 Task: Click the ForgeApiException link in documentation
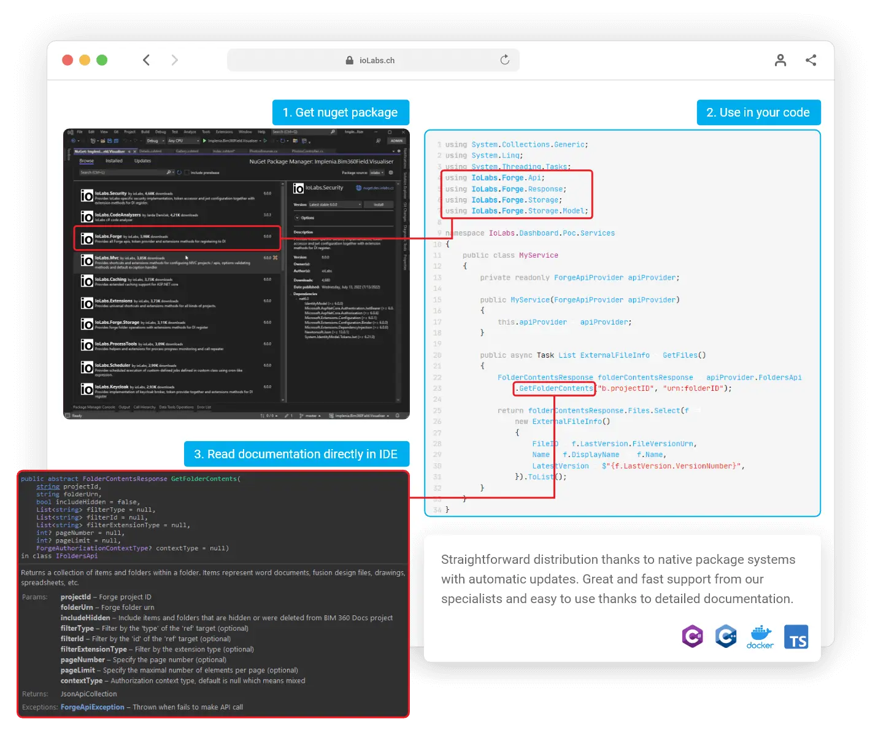(x=92, y=707)
